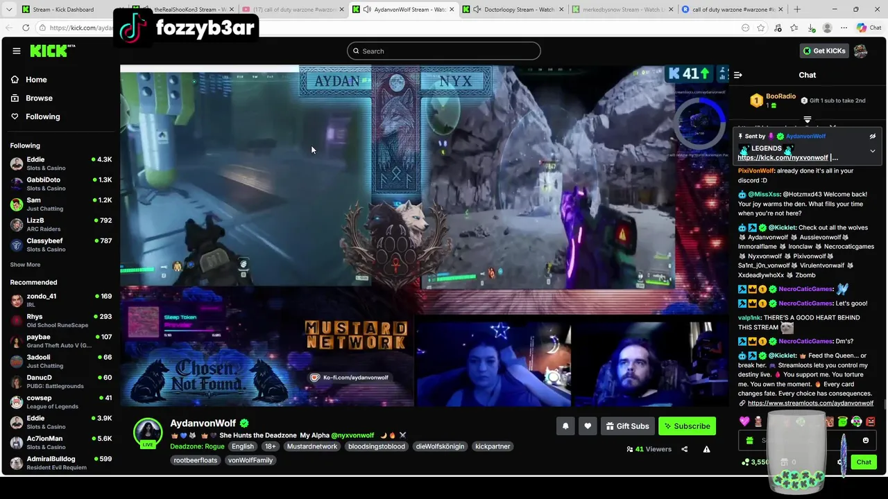Focus the Kick search field
888x499 pixels.
tap(444, 51)
